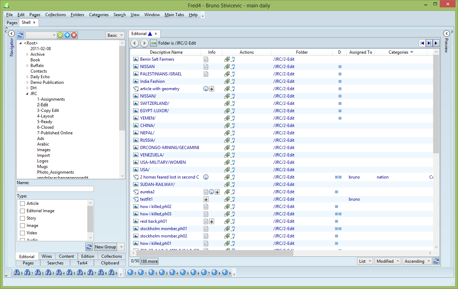
Task: Open the empty combo box above the tree
Action: tap(41, 35)
